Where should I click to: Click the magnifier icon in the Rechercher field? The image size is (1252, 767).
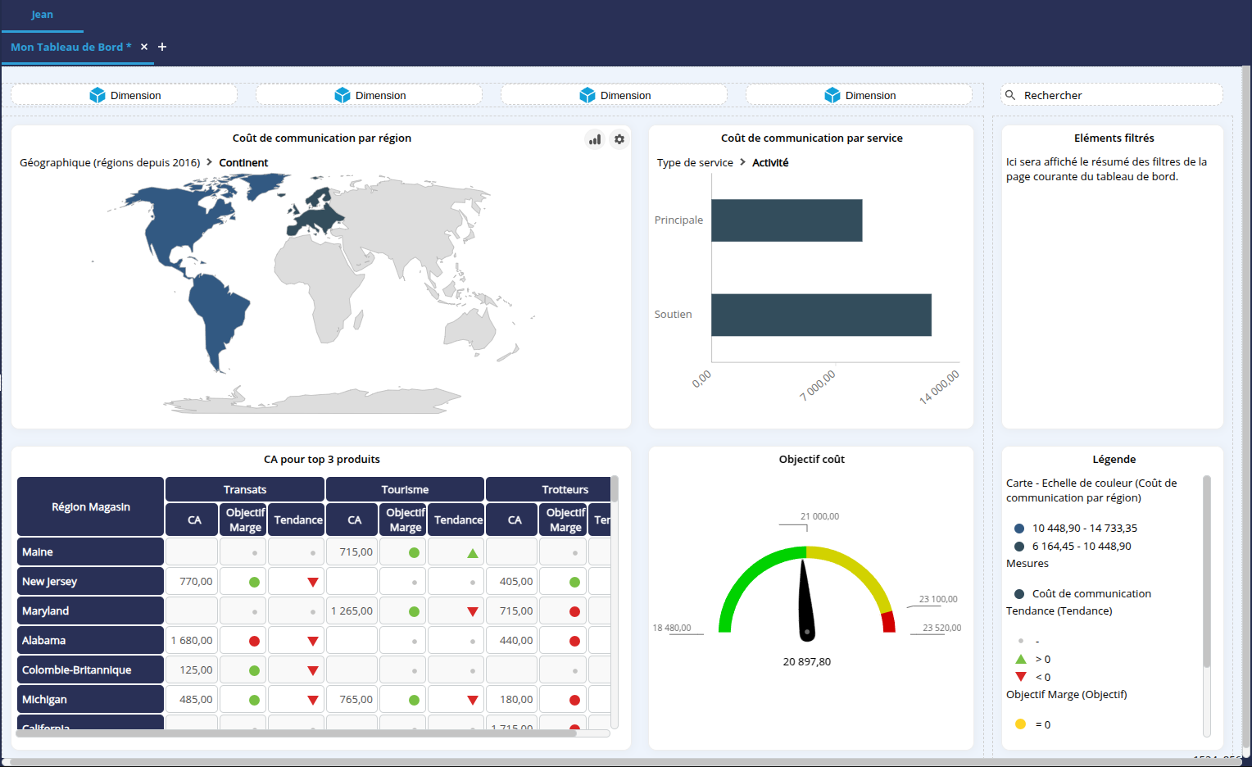click(1011, 94)
